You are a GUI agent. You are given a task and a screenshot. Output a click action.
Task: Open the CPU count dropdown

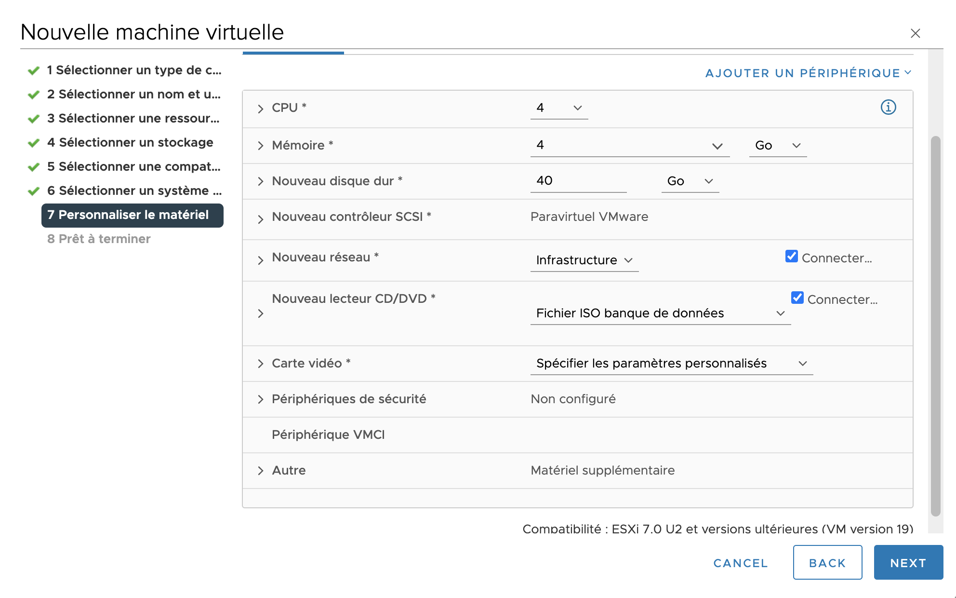point(559,108)
